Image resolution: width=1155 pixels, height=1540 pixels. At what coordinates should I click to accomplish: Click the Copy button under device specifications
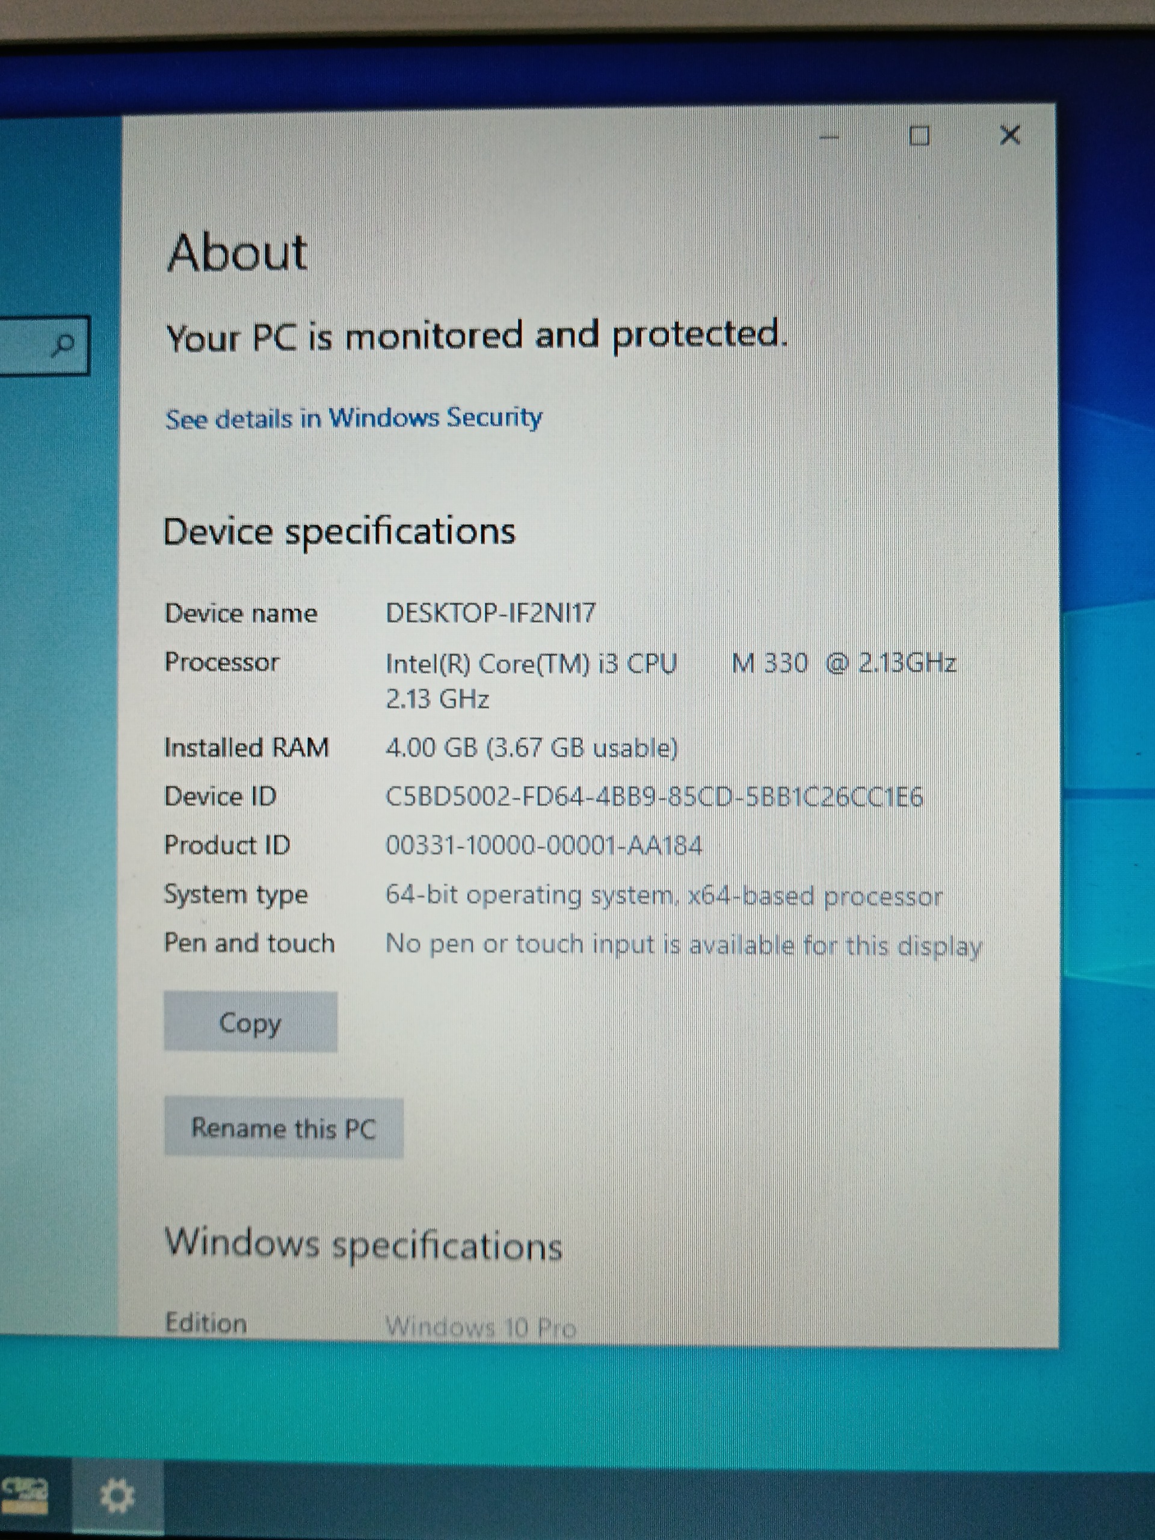click(x=251, y=1022)
